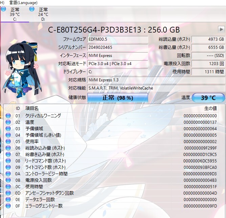Click status orb for 0E データエラー回数
Image resolution: width=226 pixels, height=218 pixels.
8,199
